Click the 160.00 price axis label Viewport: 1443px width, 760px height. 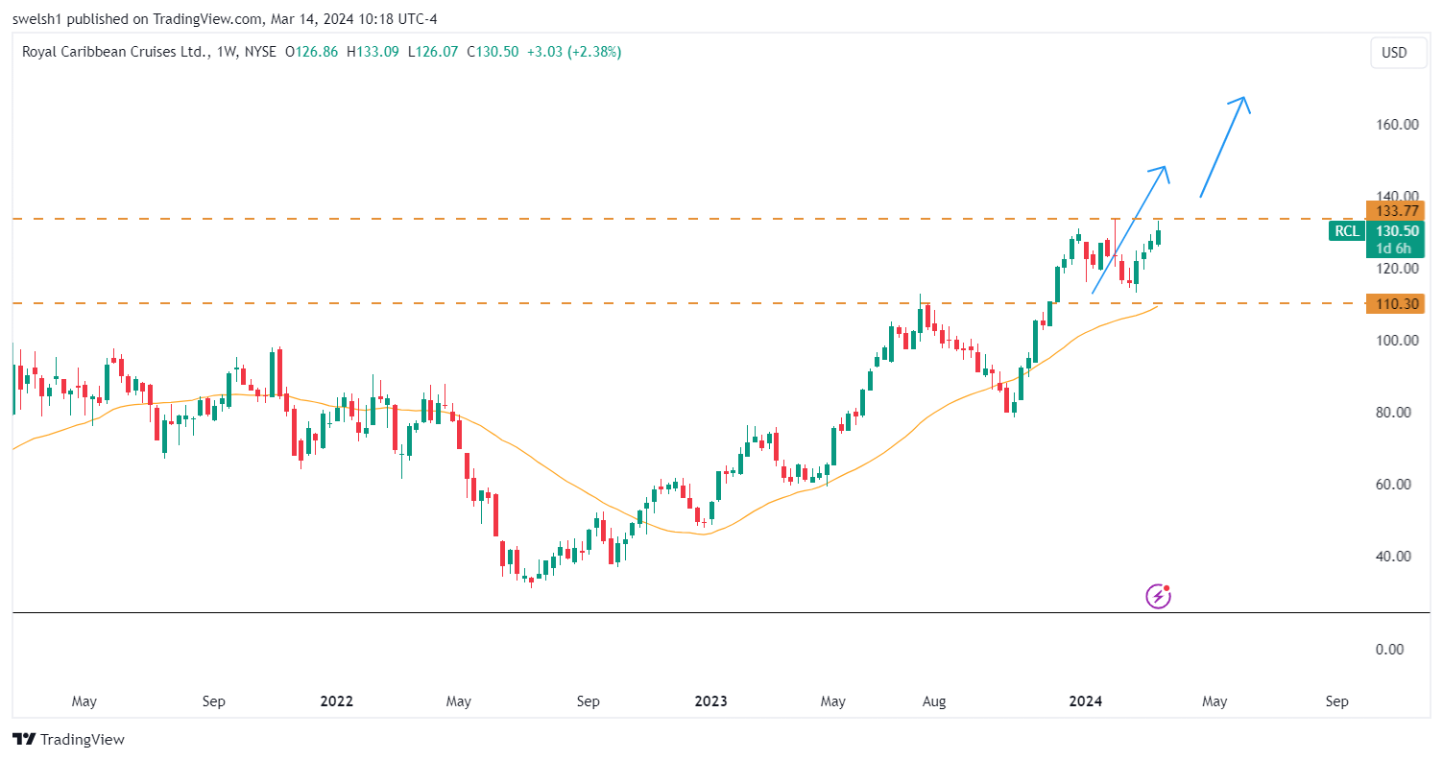coord(1398,125)
